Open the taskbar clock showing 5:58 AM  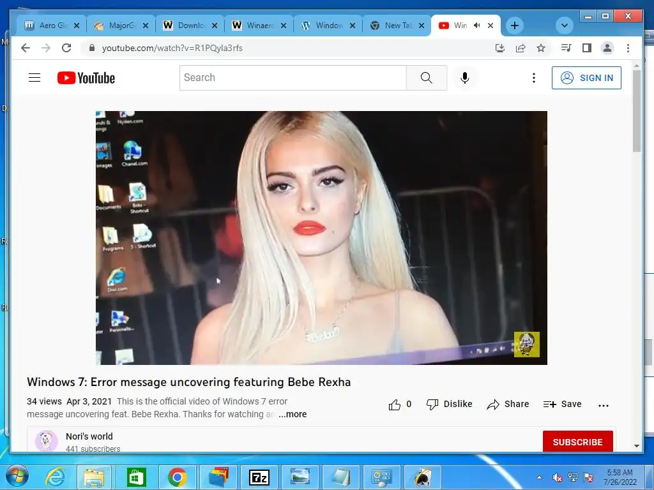pos(620,477)
